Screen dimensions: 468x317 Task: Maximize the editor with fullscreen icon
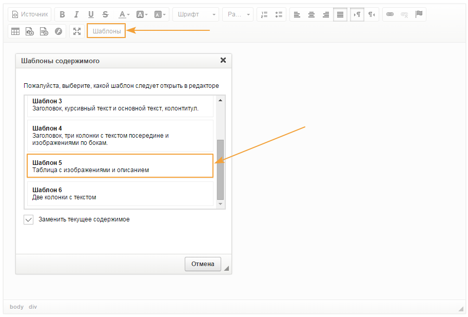[76, 31]
